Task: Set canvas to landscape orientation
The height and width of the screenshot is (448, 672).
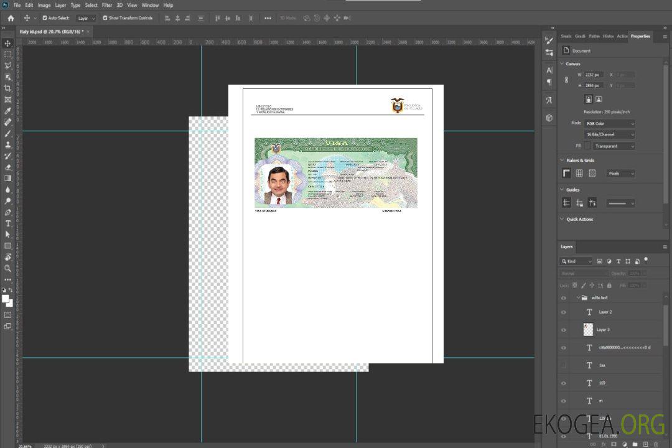Action: 599,100
